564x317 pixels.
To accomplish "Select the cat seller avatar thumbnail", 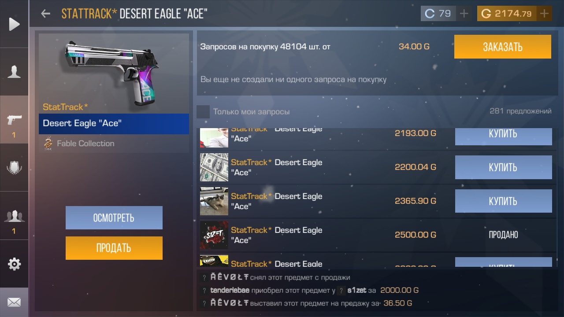I will tap(214, 201).
